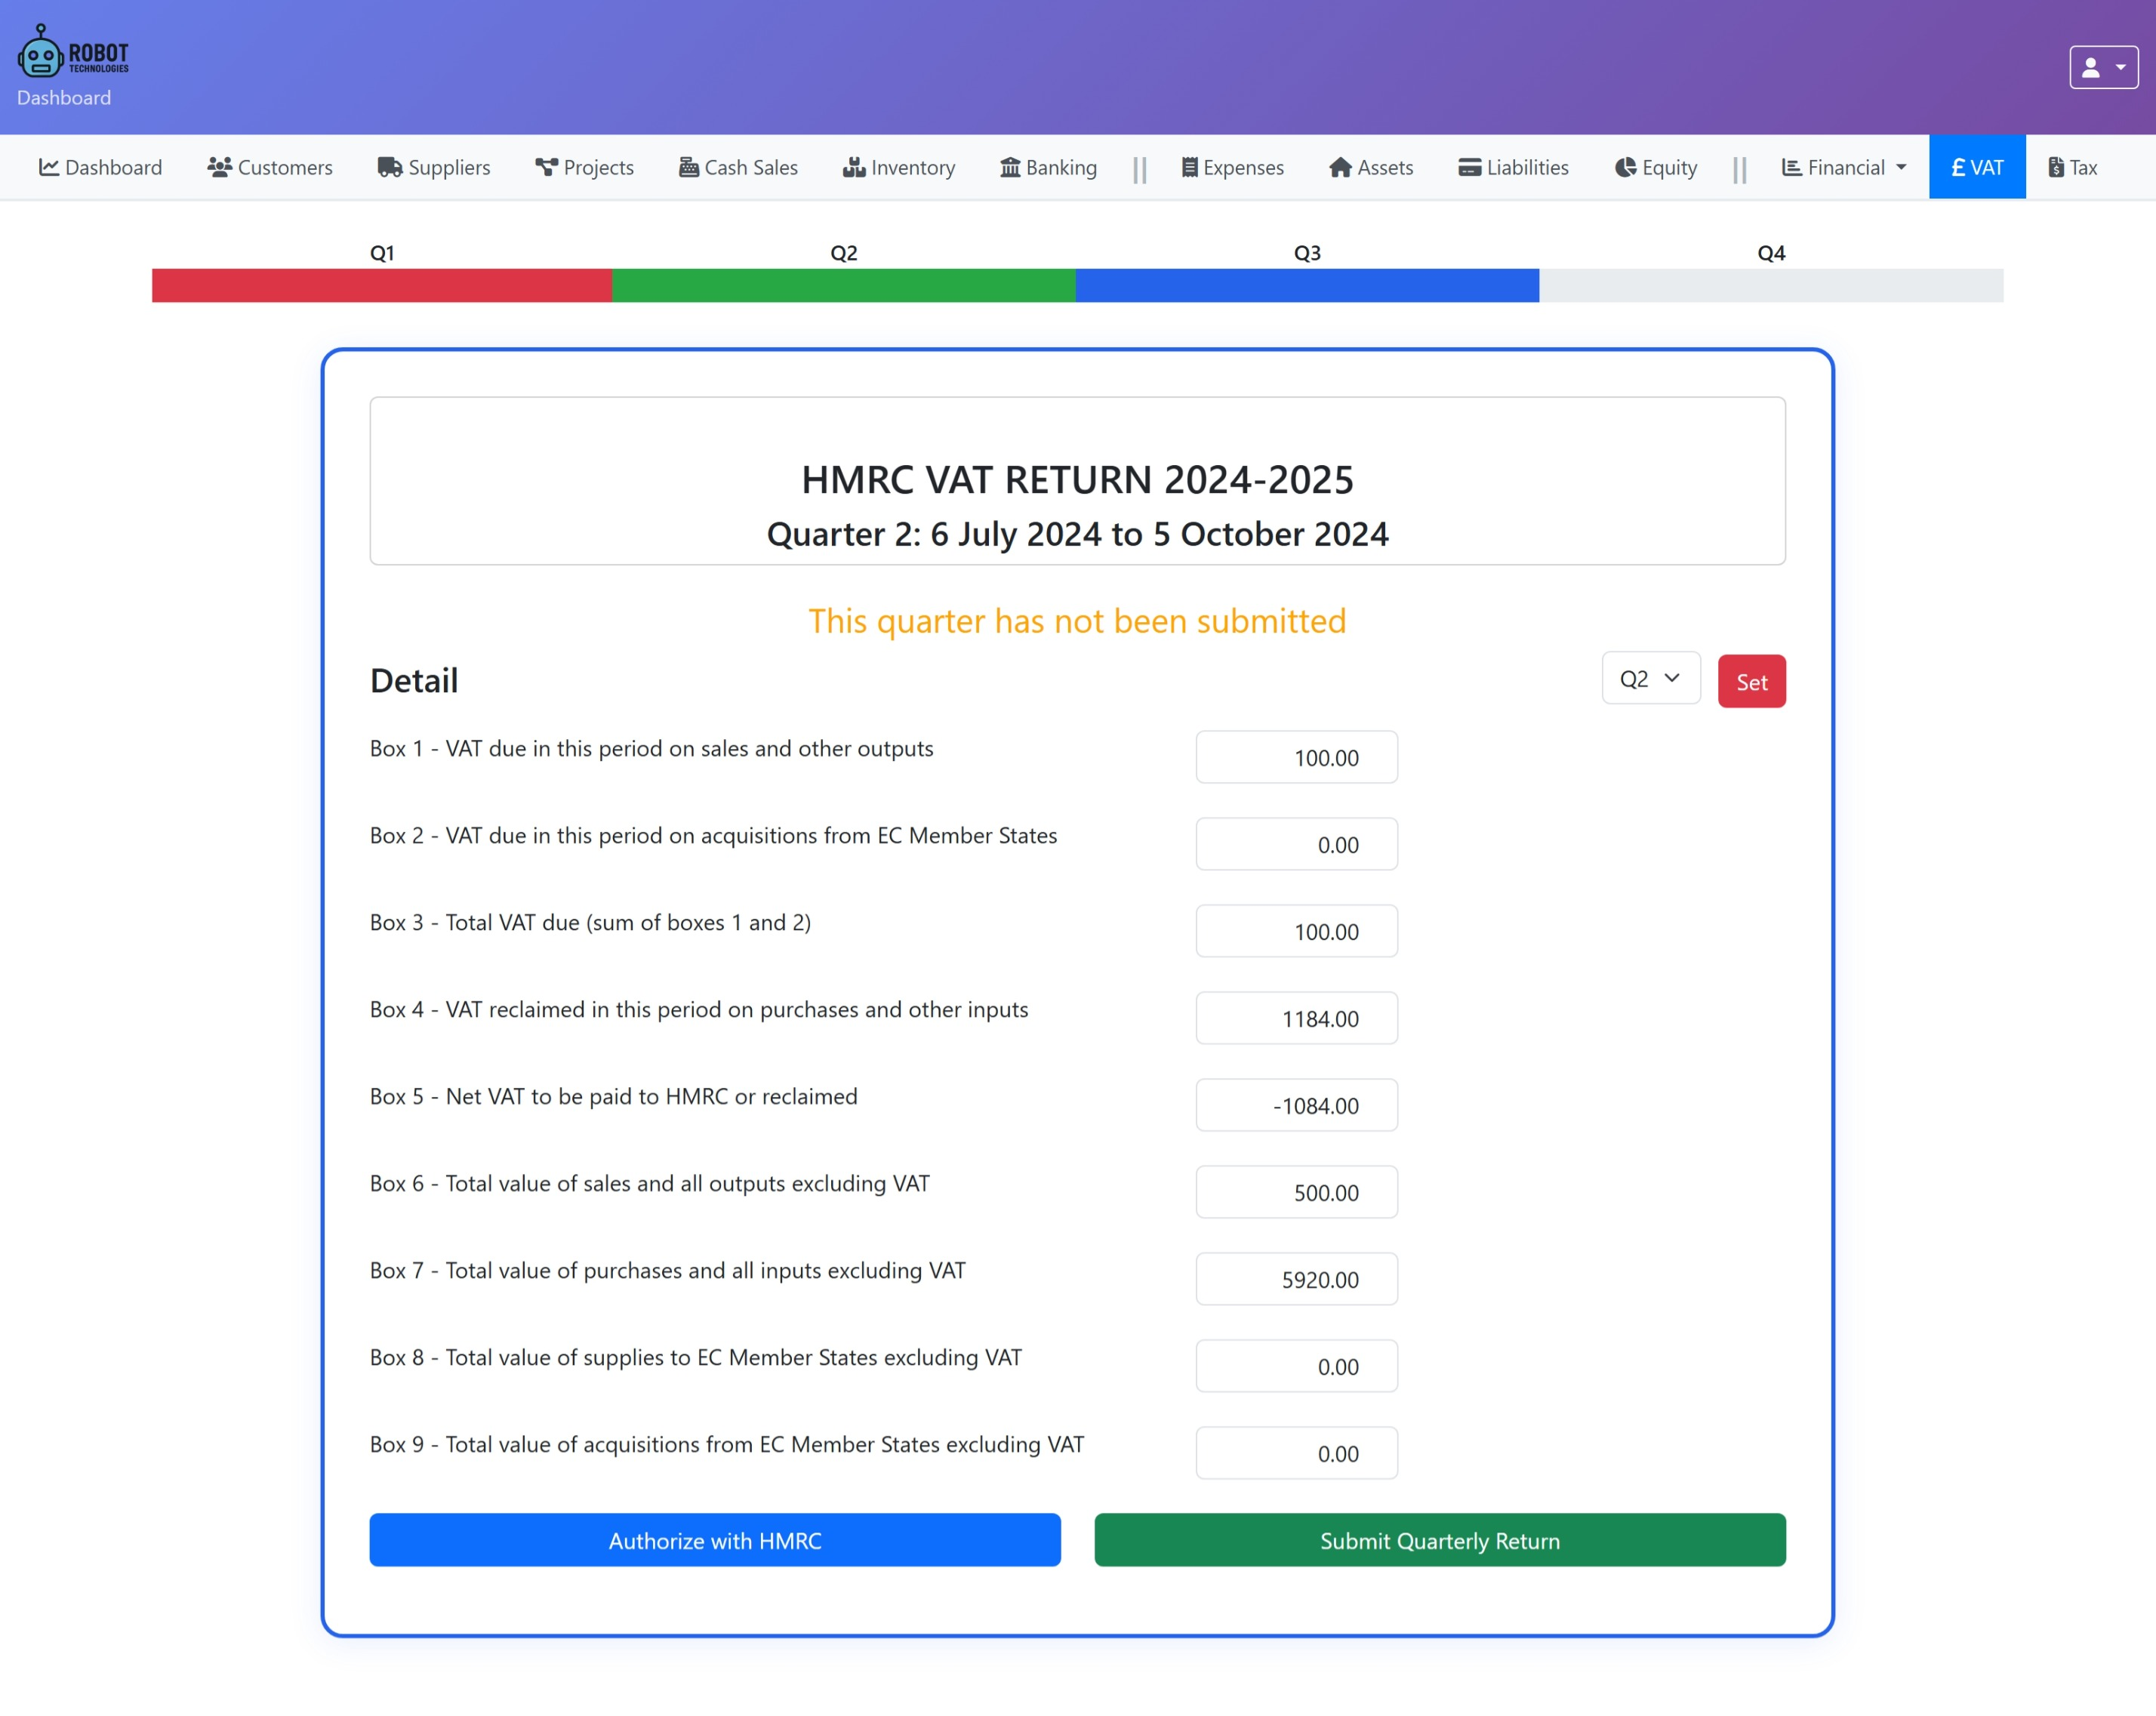
Task: Click the Banking building icon
Action: [x=1010, y=167]
